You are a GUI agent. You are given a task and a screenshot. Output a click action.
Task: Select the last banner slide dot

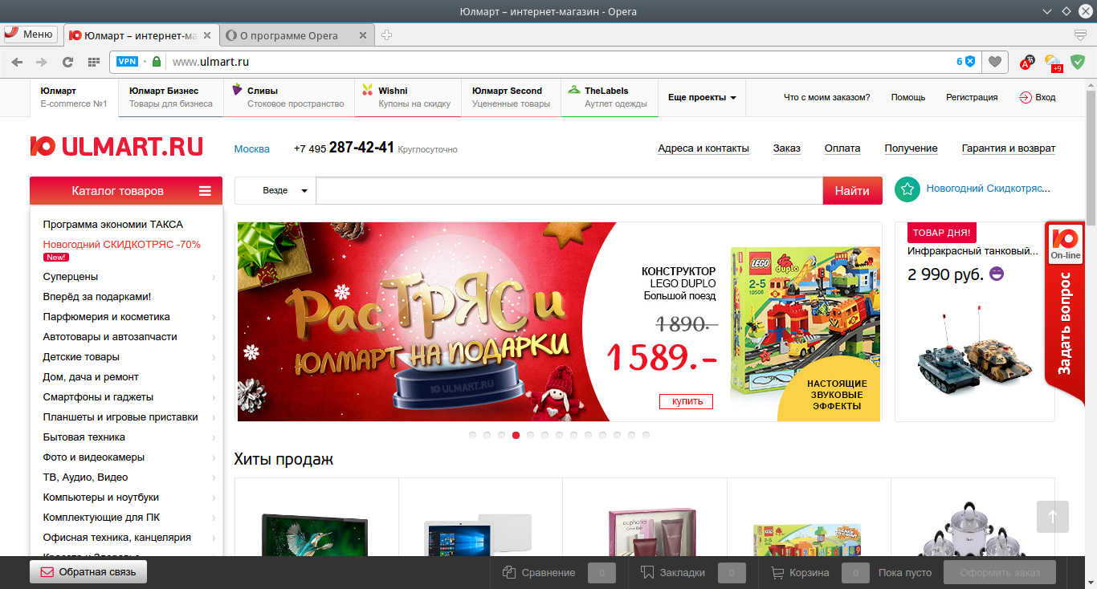click(646, 435)
